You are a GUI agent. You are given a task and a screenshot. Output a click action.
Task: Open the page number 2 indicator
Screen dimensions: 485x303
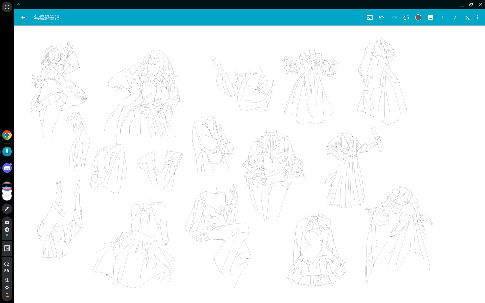pyautogui.click(x=455, y=18)
